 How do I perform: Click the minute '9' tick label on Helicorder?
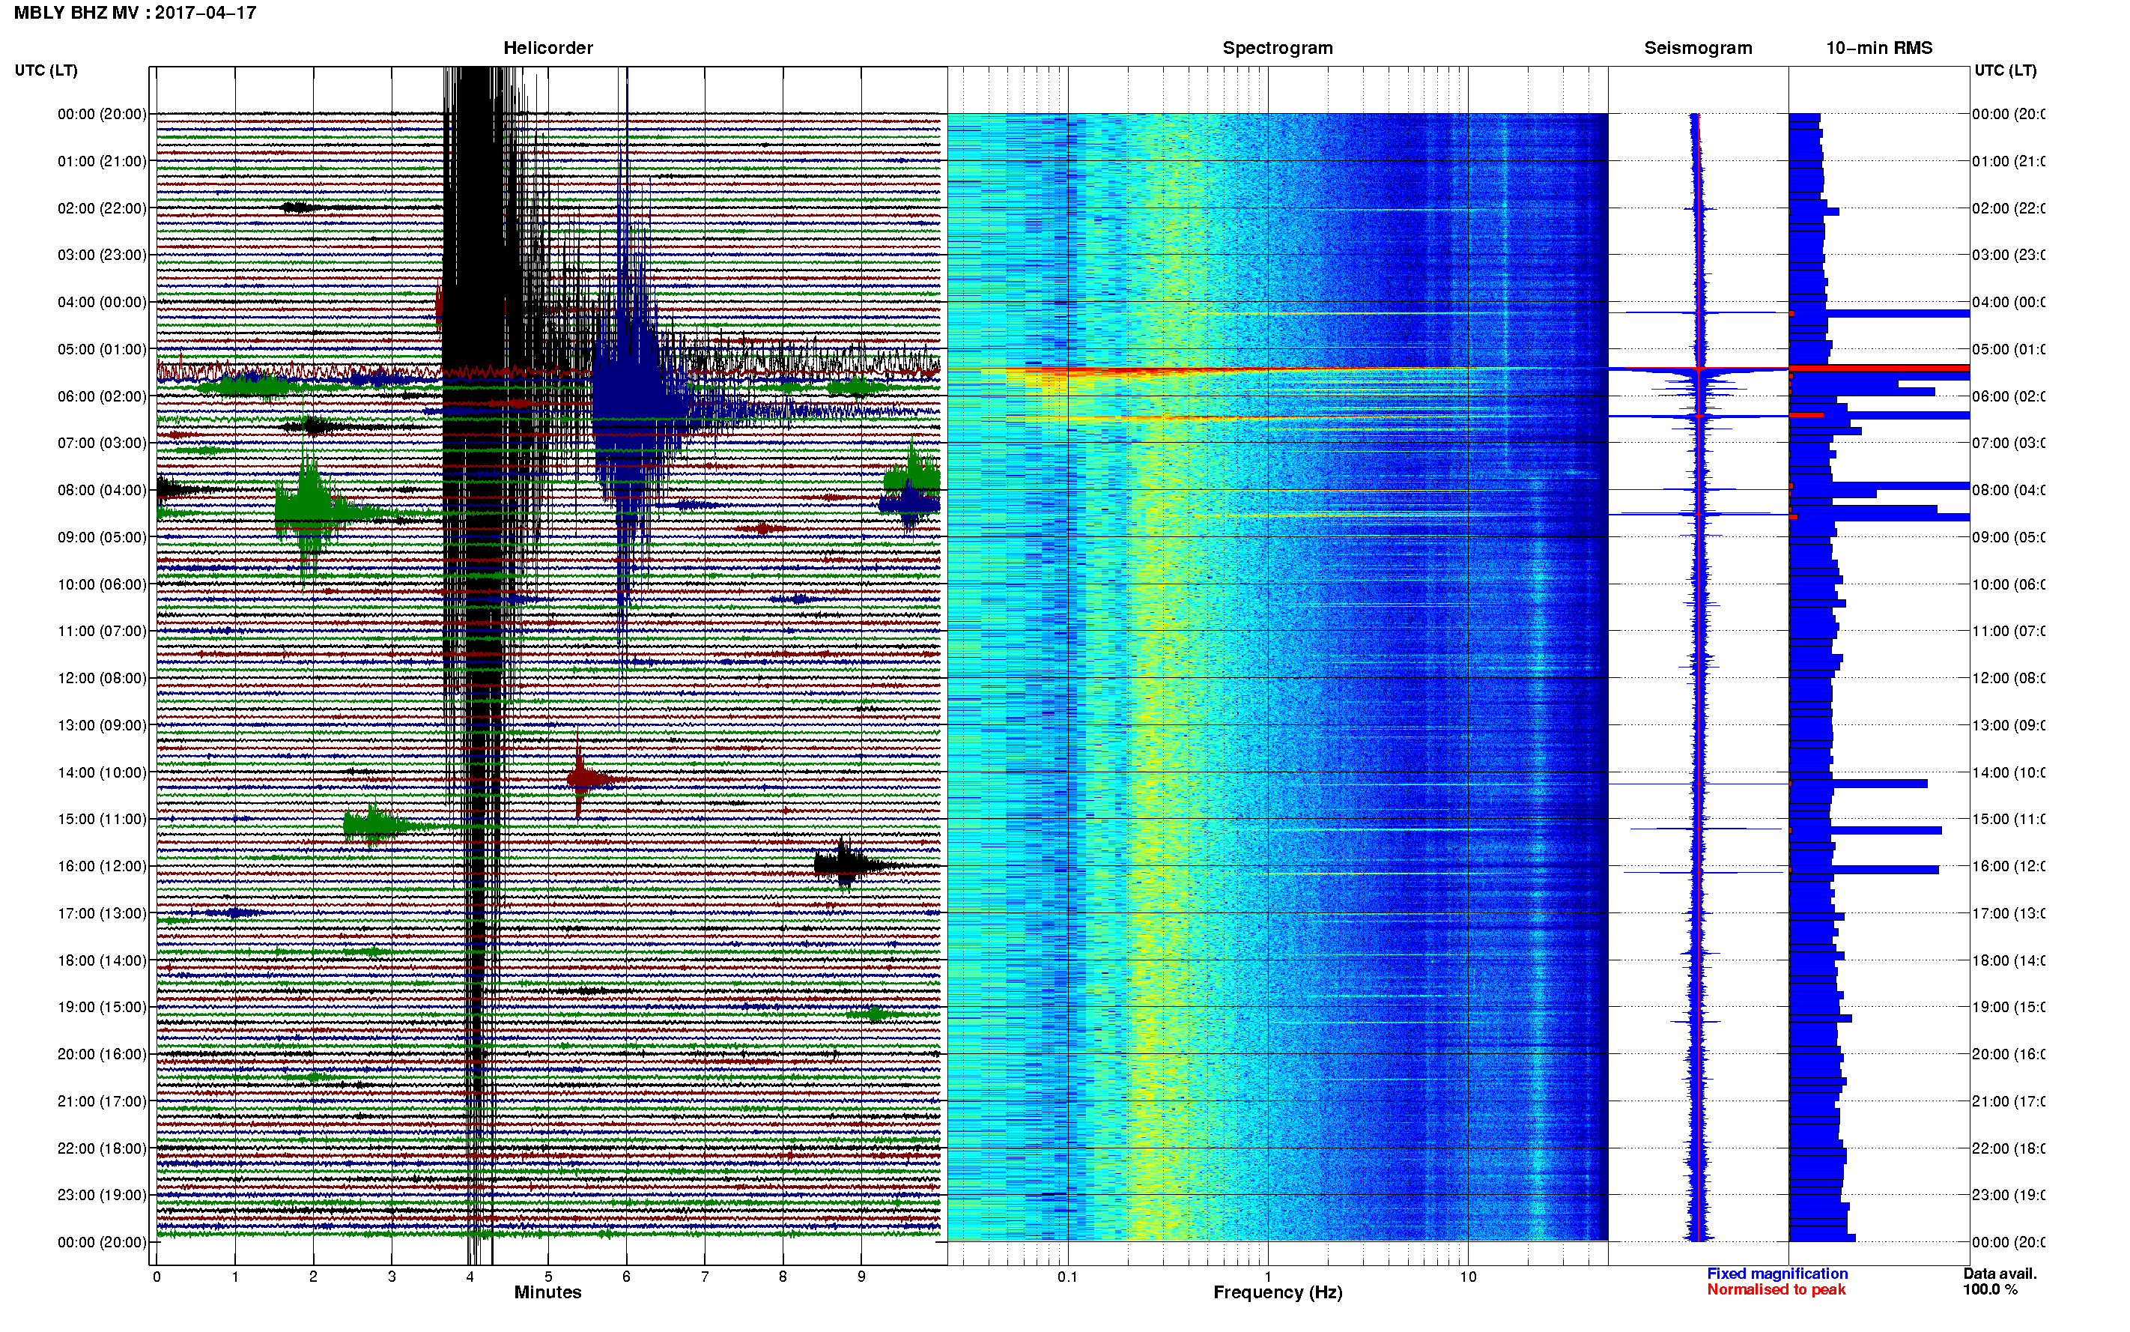861,1277
